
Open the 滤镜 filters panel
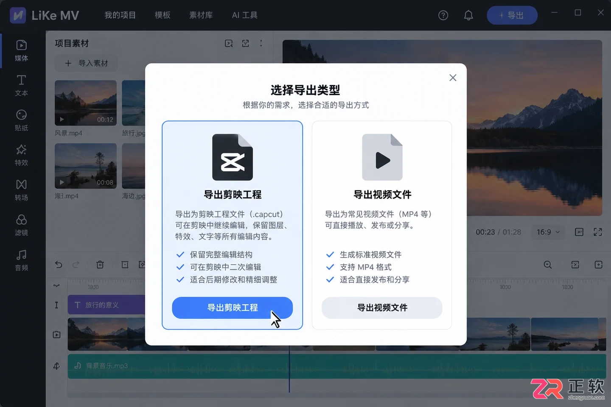[21, 225]
